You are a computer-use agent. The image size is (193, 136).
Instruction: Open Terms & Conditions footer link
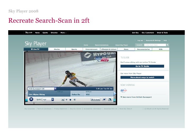pos(44,109)
